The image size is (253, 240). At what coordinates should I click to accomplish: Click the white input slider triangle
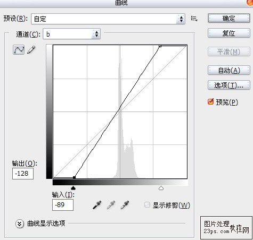161,188
